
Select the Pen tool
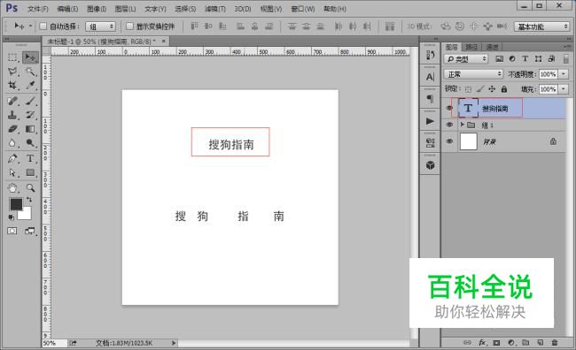[x=12, y=159]
